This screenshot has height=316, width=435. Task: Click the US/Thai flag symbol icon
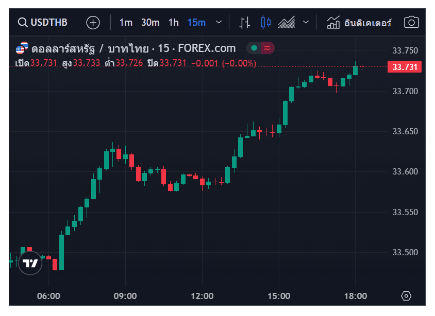tap(22, 49)
